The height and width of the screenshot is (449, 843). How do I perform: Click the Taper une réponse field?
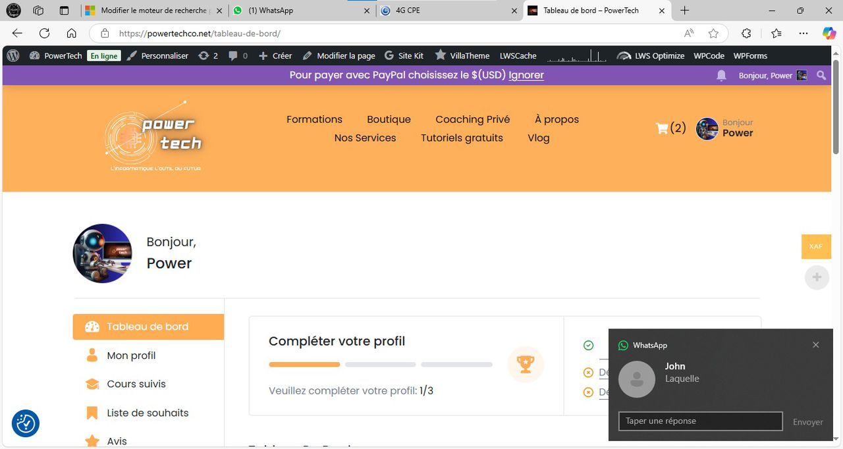(700, 421)
